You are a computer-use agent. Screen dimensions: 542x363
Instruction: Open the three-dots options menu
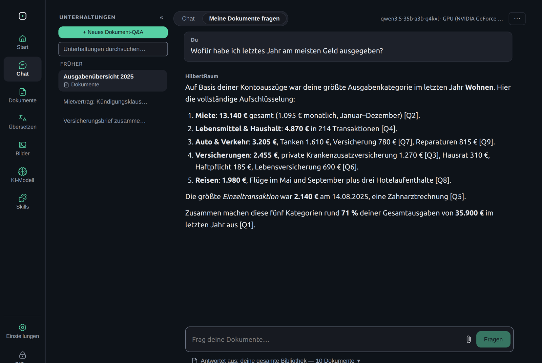point(517,19)
